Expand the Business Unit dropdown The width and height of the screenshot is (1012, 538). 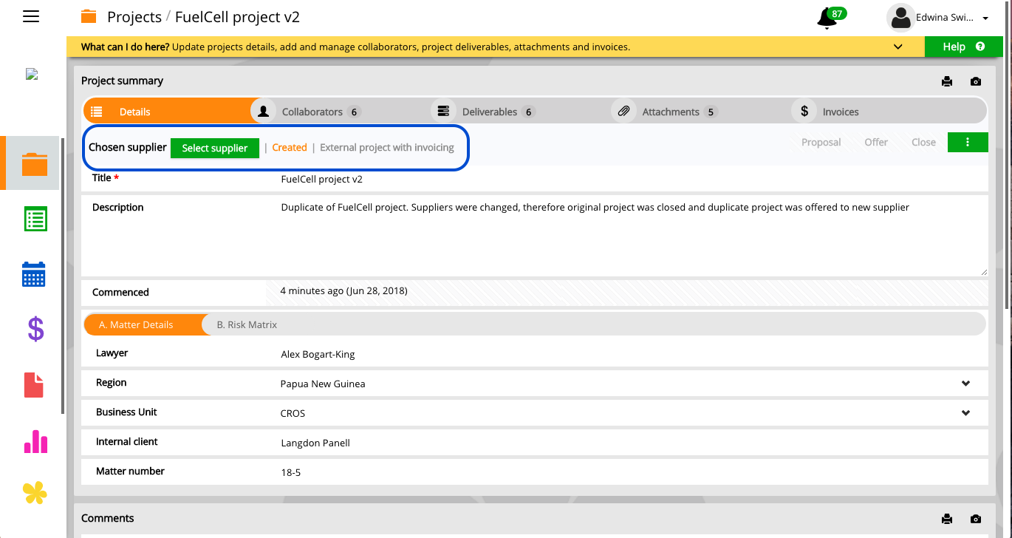[965, 413]
